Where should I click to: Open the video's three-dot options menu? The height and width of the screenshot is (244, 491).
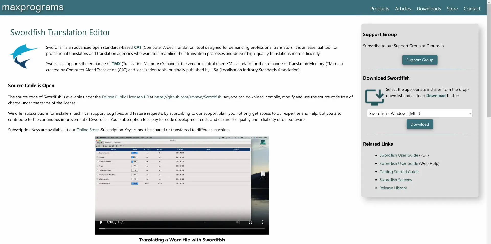[x=263, y=222]
